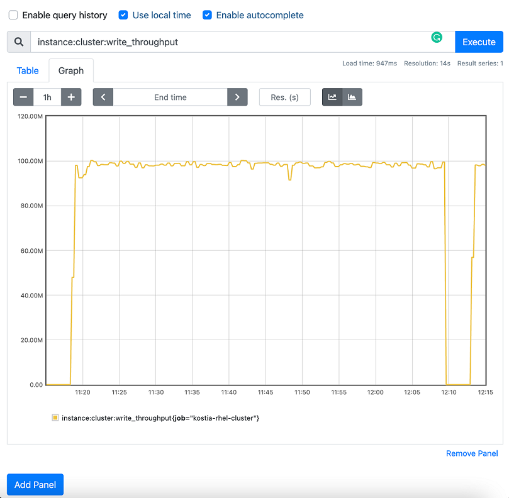509x498 pixels.
Task: Enable query history checkbox
Action: (13, 15)
